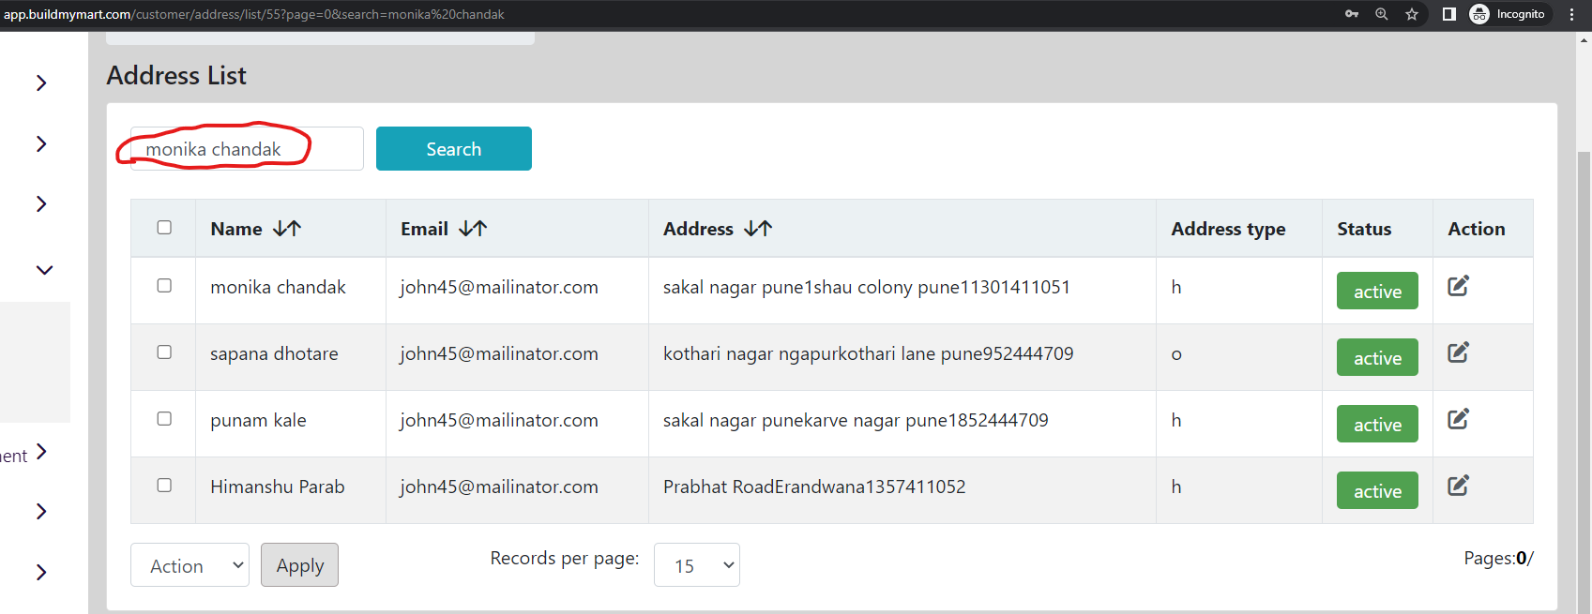Toggle active status for monika chandak

click(1377, 292)
